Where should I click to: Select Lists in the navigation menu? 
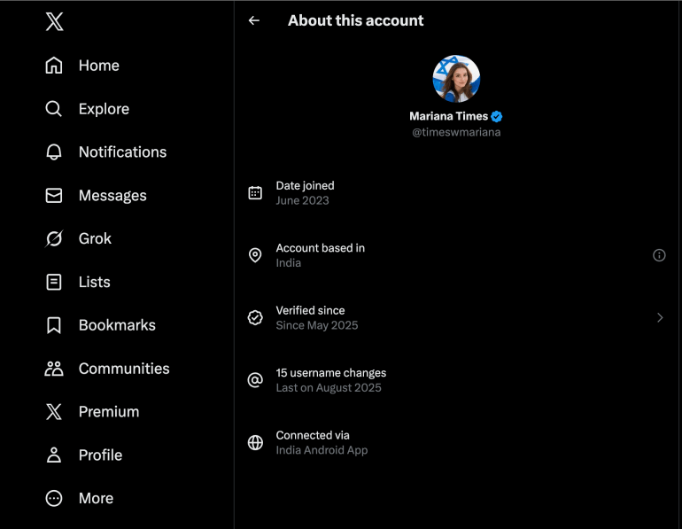[x=94, y=282]
